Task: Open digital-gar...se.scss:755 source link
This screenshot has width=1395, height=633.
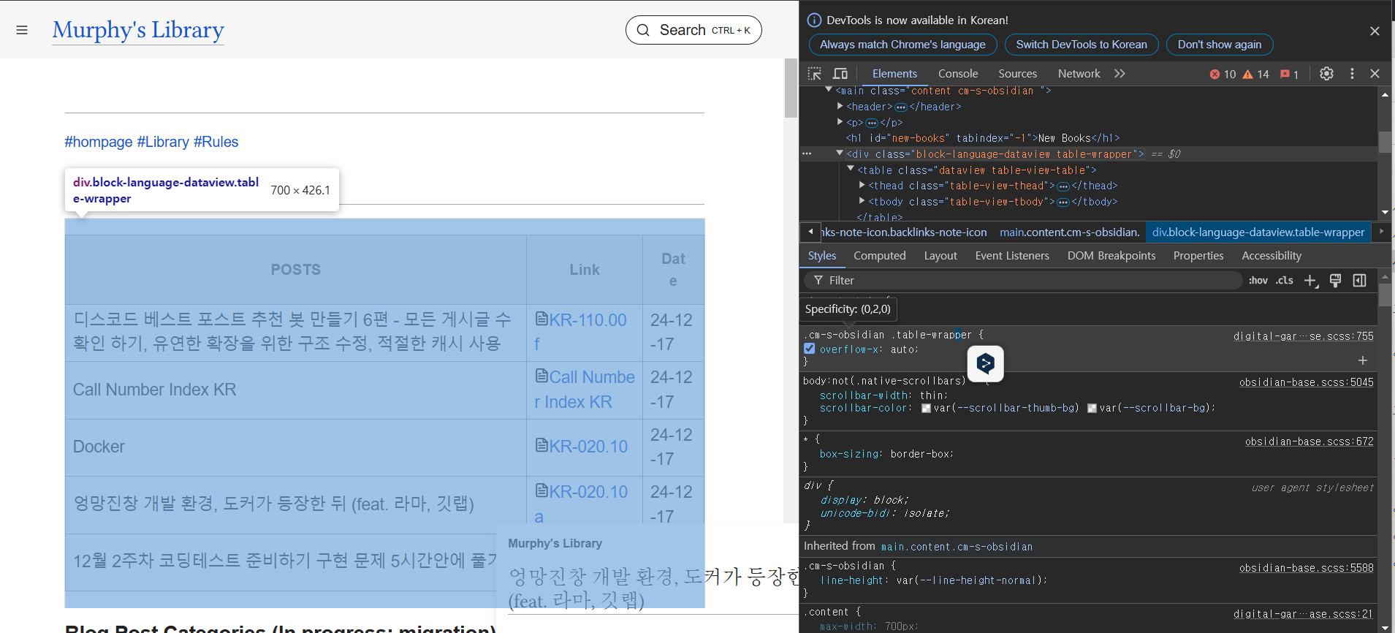Action: pyautogui.click(x=1304, y=336)
